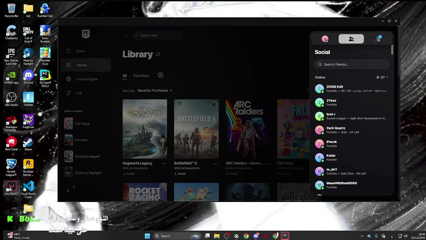Open the friend requests tab with notification badge
Viewport: 426px width, 240px height.
click(x=378, y=39)
